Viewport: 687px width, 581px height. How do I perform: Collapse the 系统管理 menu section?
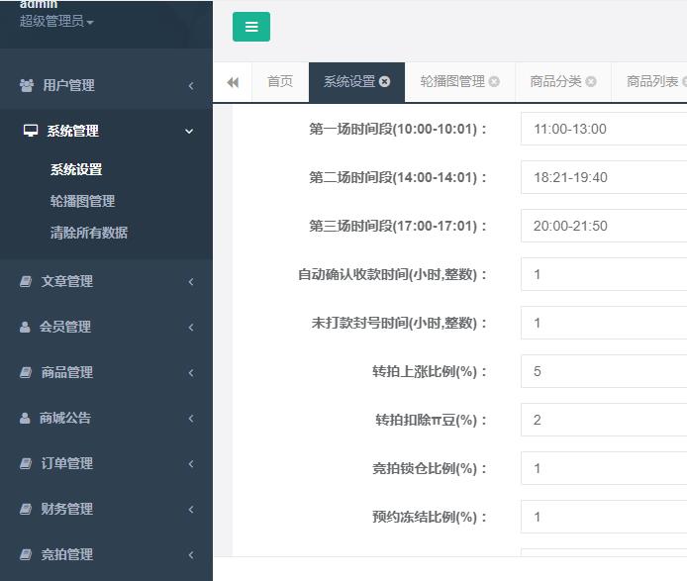(x=189, y=131)
